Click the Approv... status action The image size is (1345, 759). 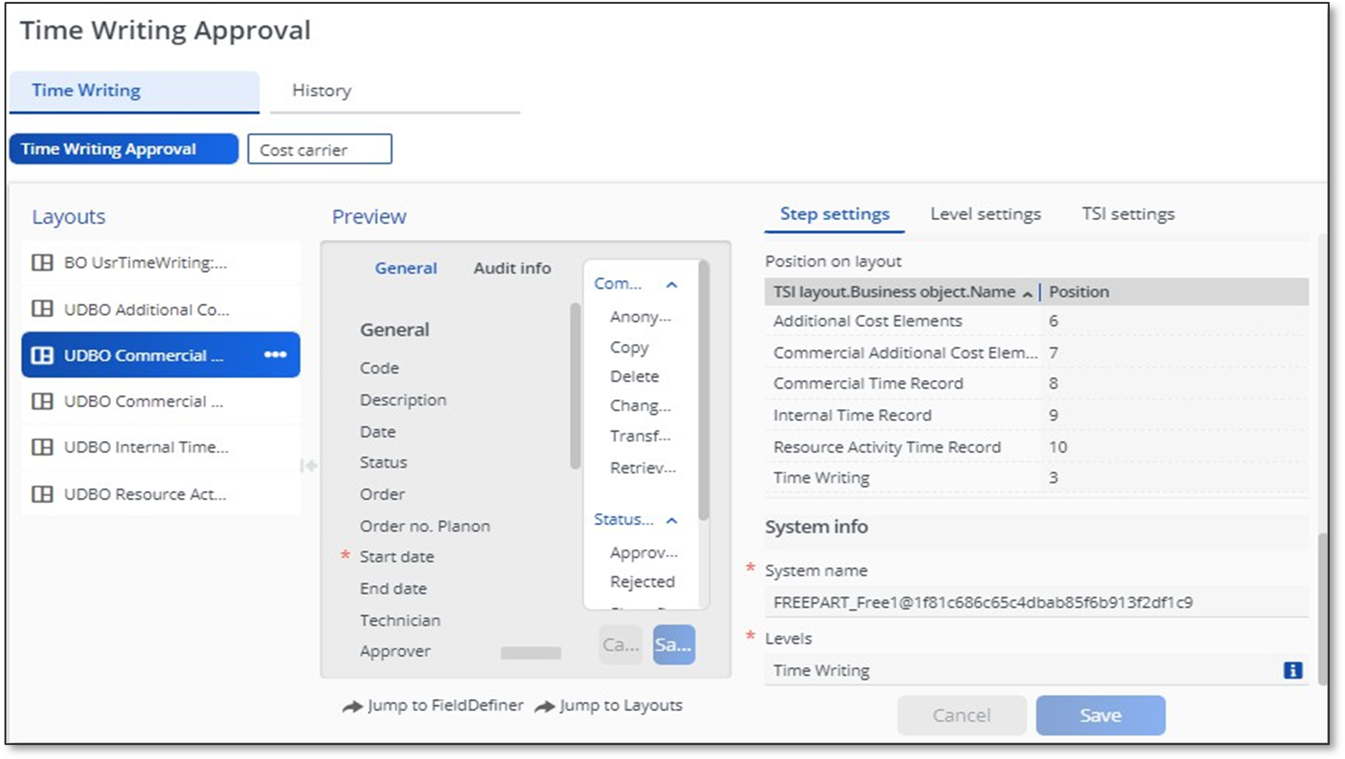tap(644, 552)
